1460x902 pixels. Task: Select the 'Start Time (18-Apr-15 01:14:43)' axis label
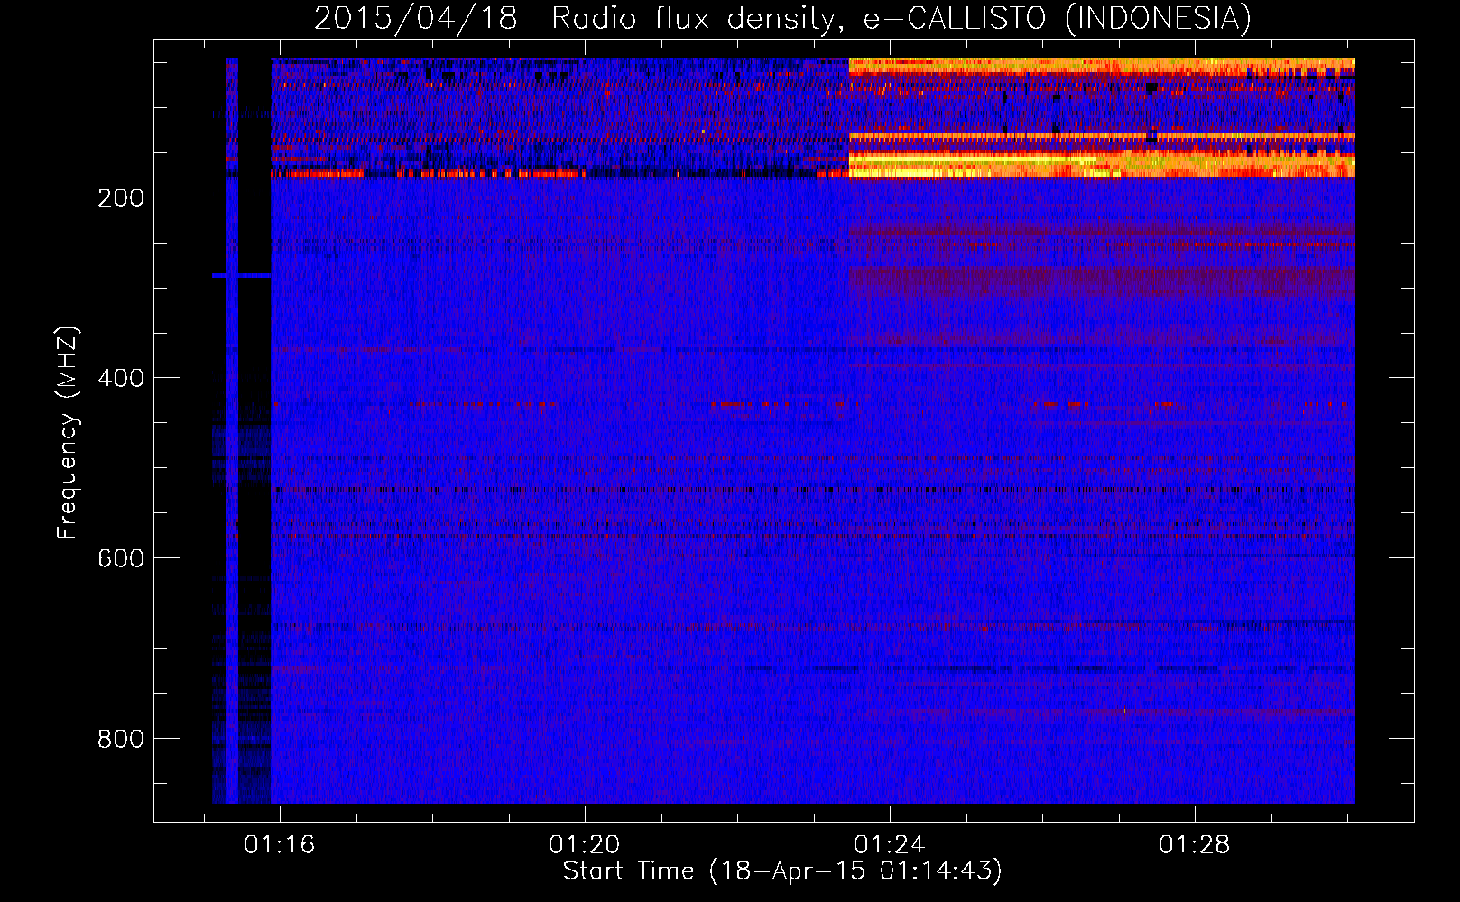(783, 871)
